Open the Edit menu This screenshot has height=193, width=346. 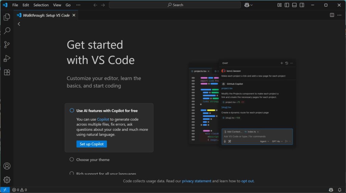26,5
